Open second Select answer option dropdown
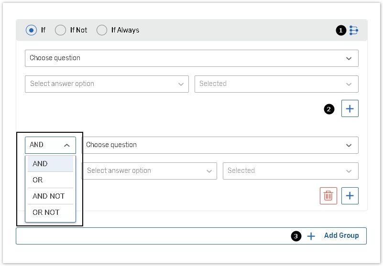 [x=149, y=171]
